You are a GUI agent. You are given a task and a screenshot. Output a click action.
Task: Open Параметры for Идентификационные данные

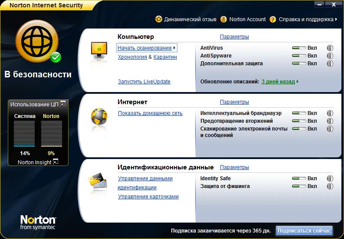(x=234, y=167)
